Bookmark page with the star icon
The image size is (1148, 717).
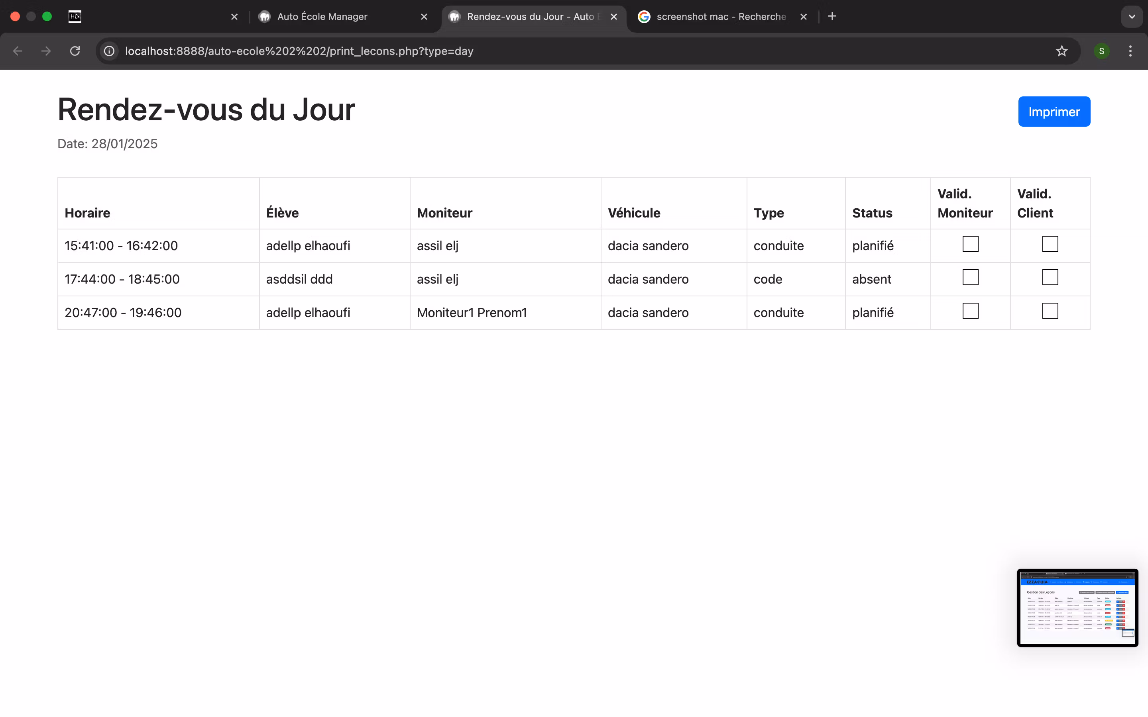pos(1062,51)
